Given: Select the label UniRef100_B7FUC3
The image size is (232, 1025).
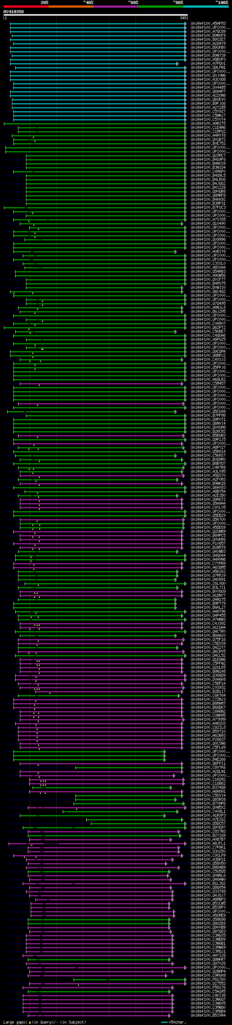Looking at the screenshot, I should click(208, 207).
